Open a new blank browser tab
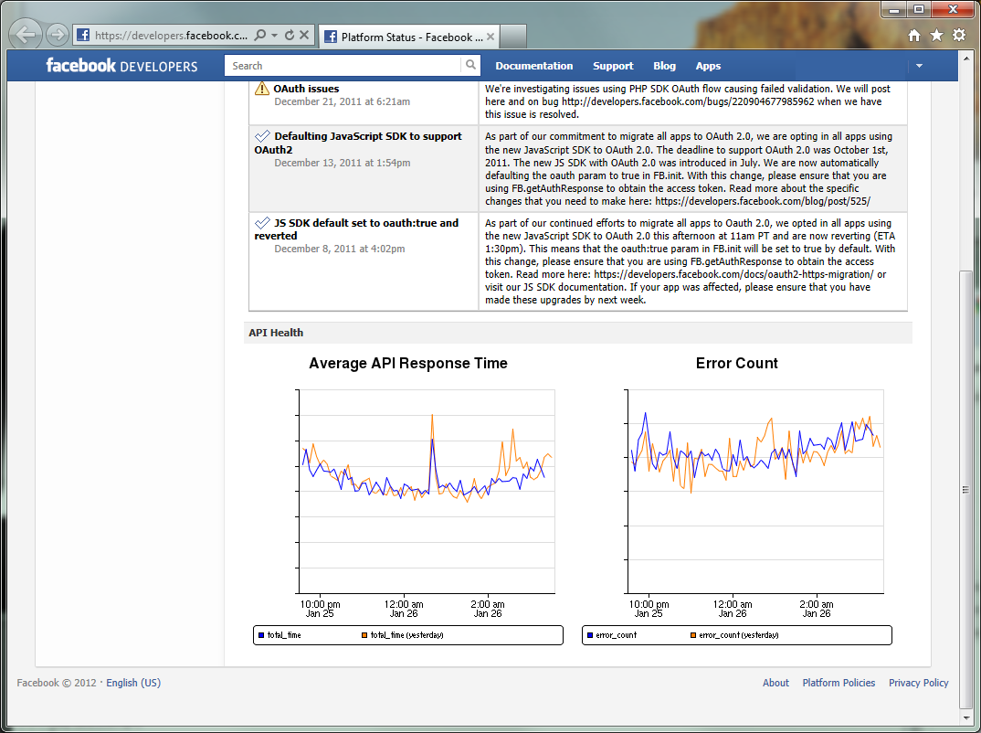 [x=513, y=37]
